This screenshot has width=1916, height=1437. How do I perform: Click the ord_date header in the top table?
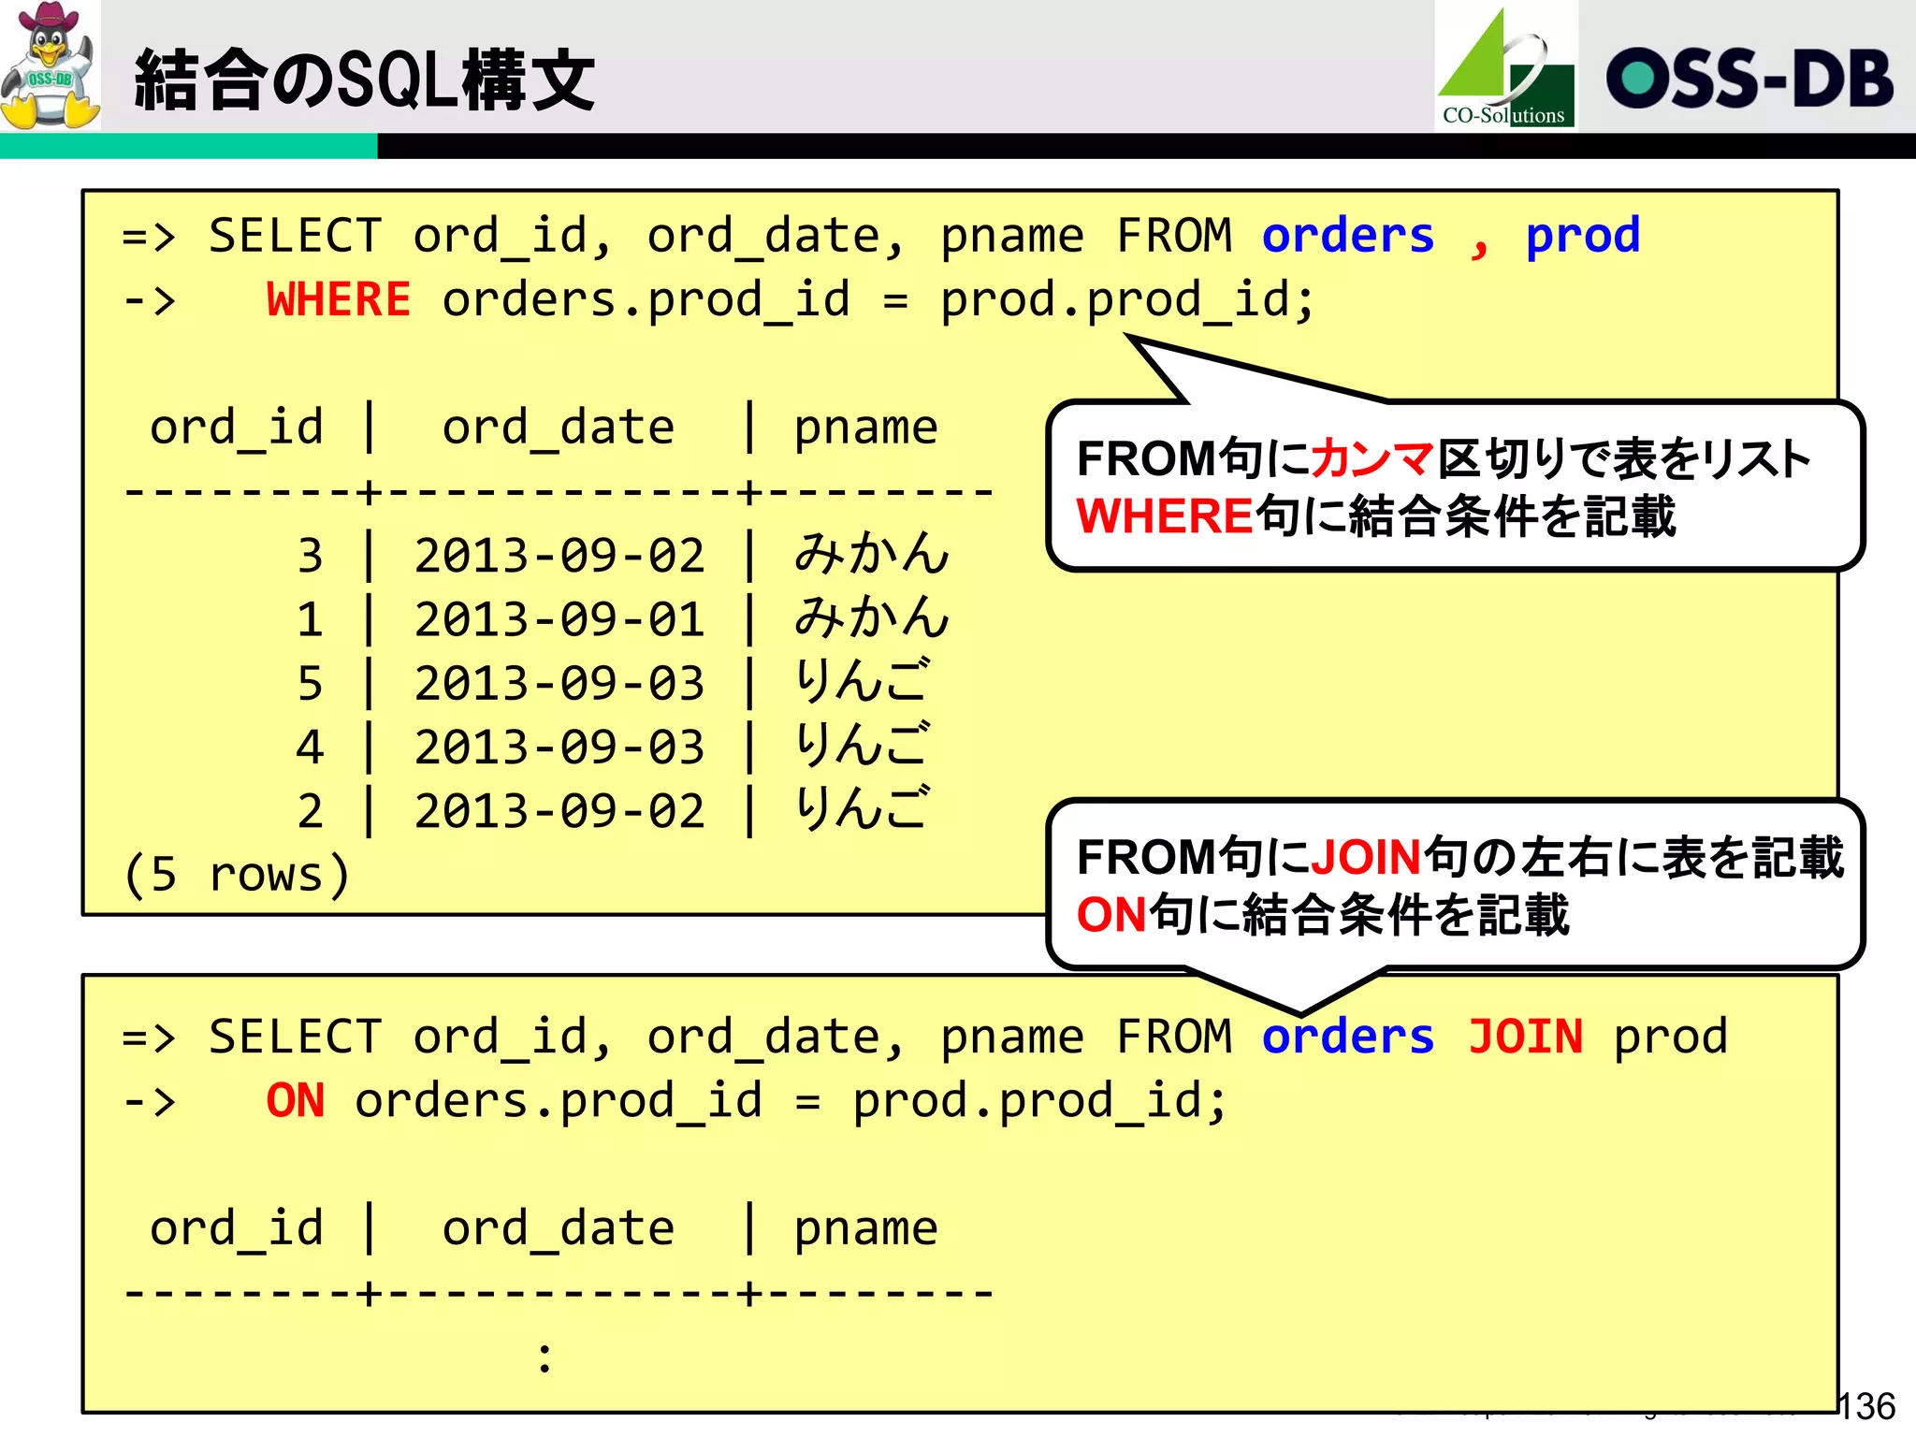coord(559,428)
